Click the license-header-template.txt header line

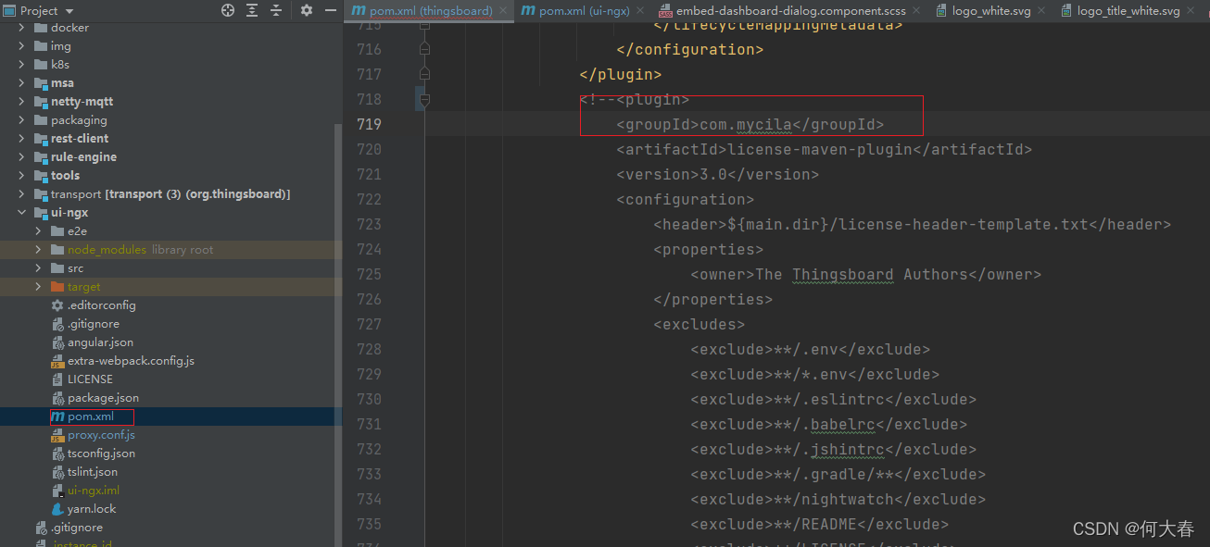(912, 224)
